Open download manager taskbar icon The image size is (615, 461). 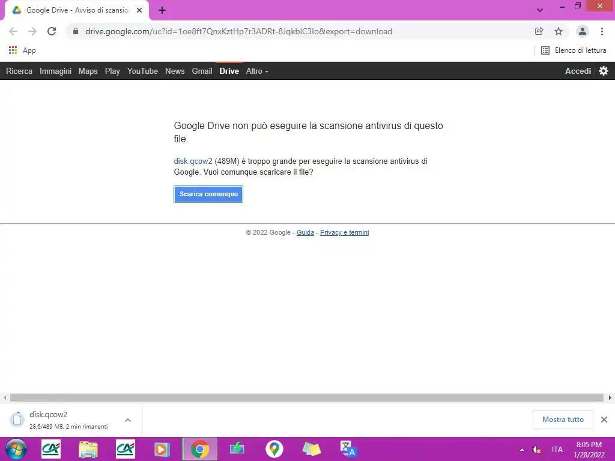237,449
